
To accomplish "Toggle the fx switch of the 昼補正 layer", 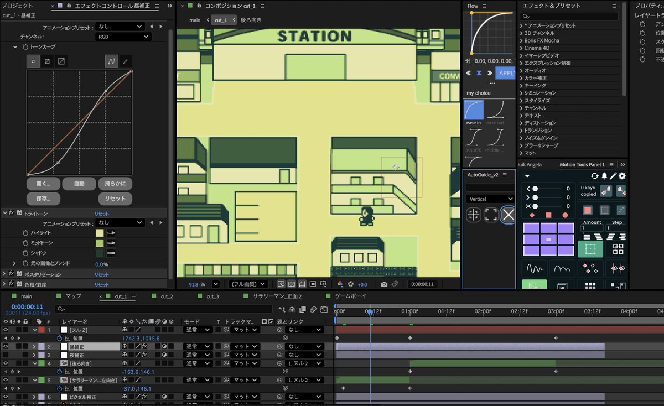I will pyautogui.click(x=144, y=346).
